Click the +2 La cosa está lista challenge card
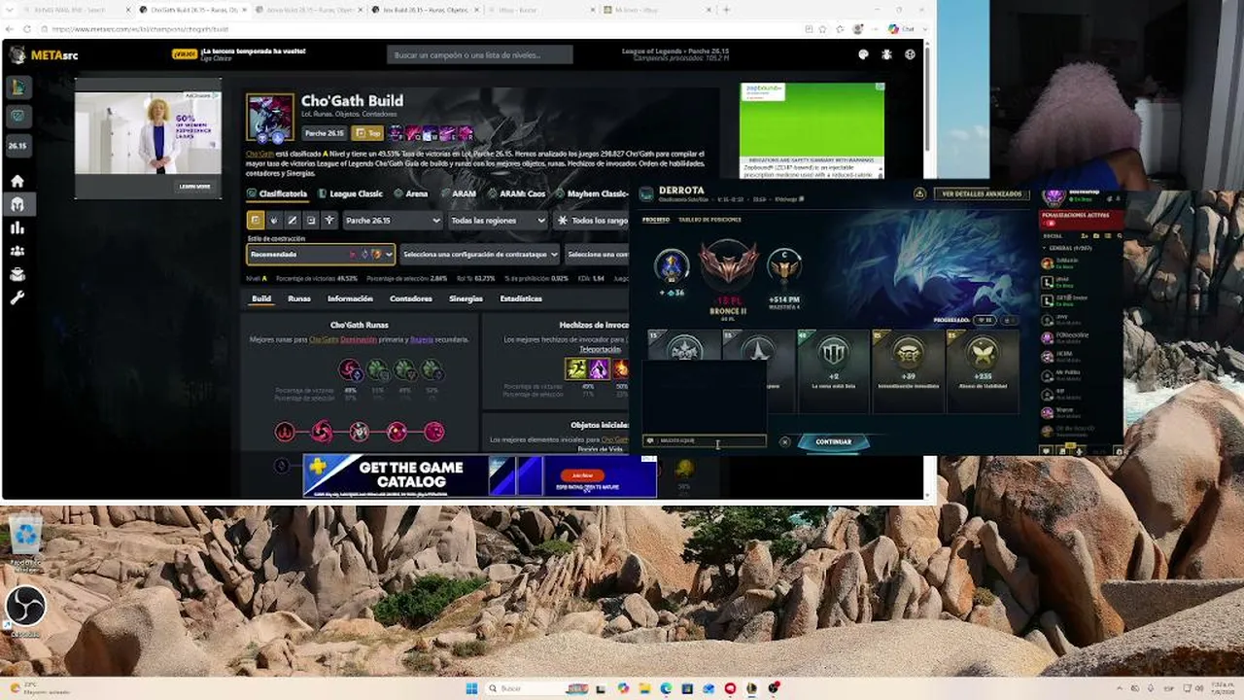1244x700 pixels. [834, 370]
